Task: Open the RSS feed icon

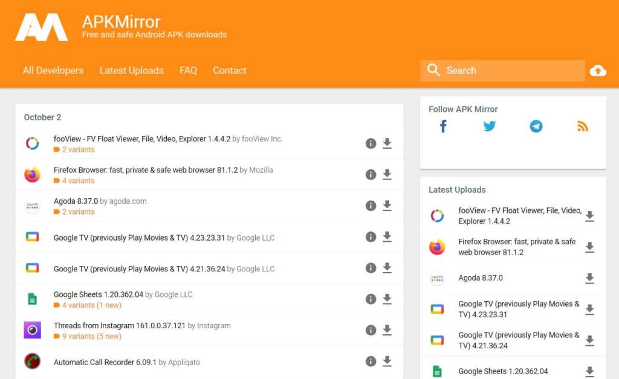Action: [582, 126]
